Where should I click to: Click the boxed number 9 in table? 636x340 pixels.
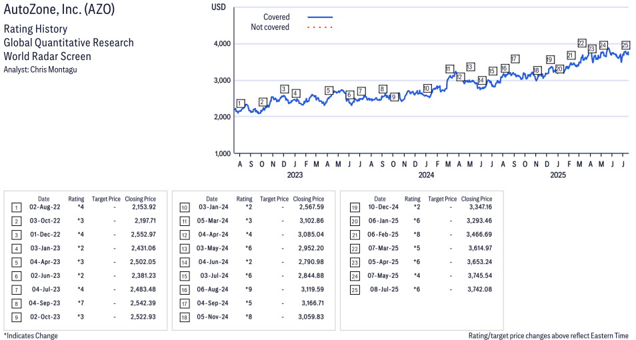point(16,317)
